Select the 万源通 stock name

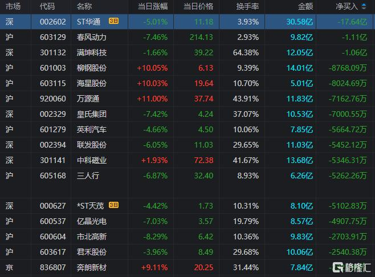click(x=88, y=99)
